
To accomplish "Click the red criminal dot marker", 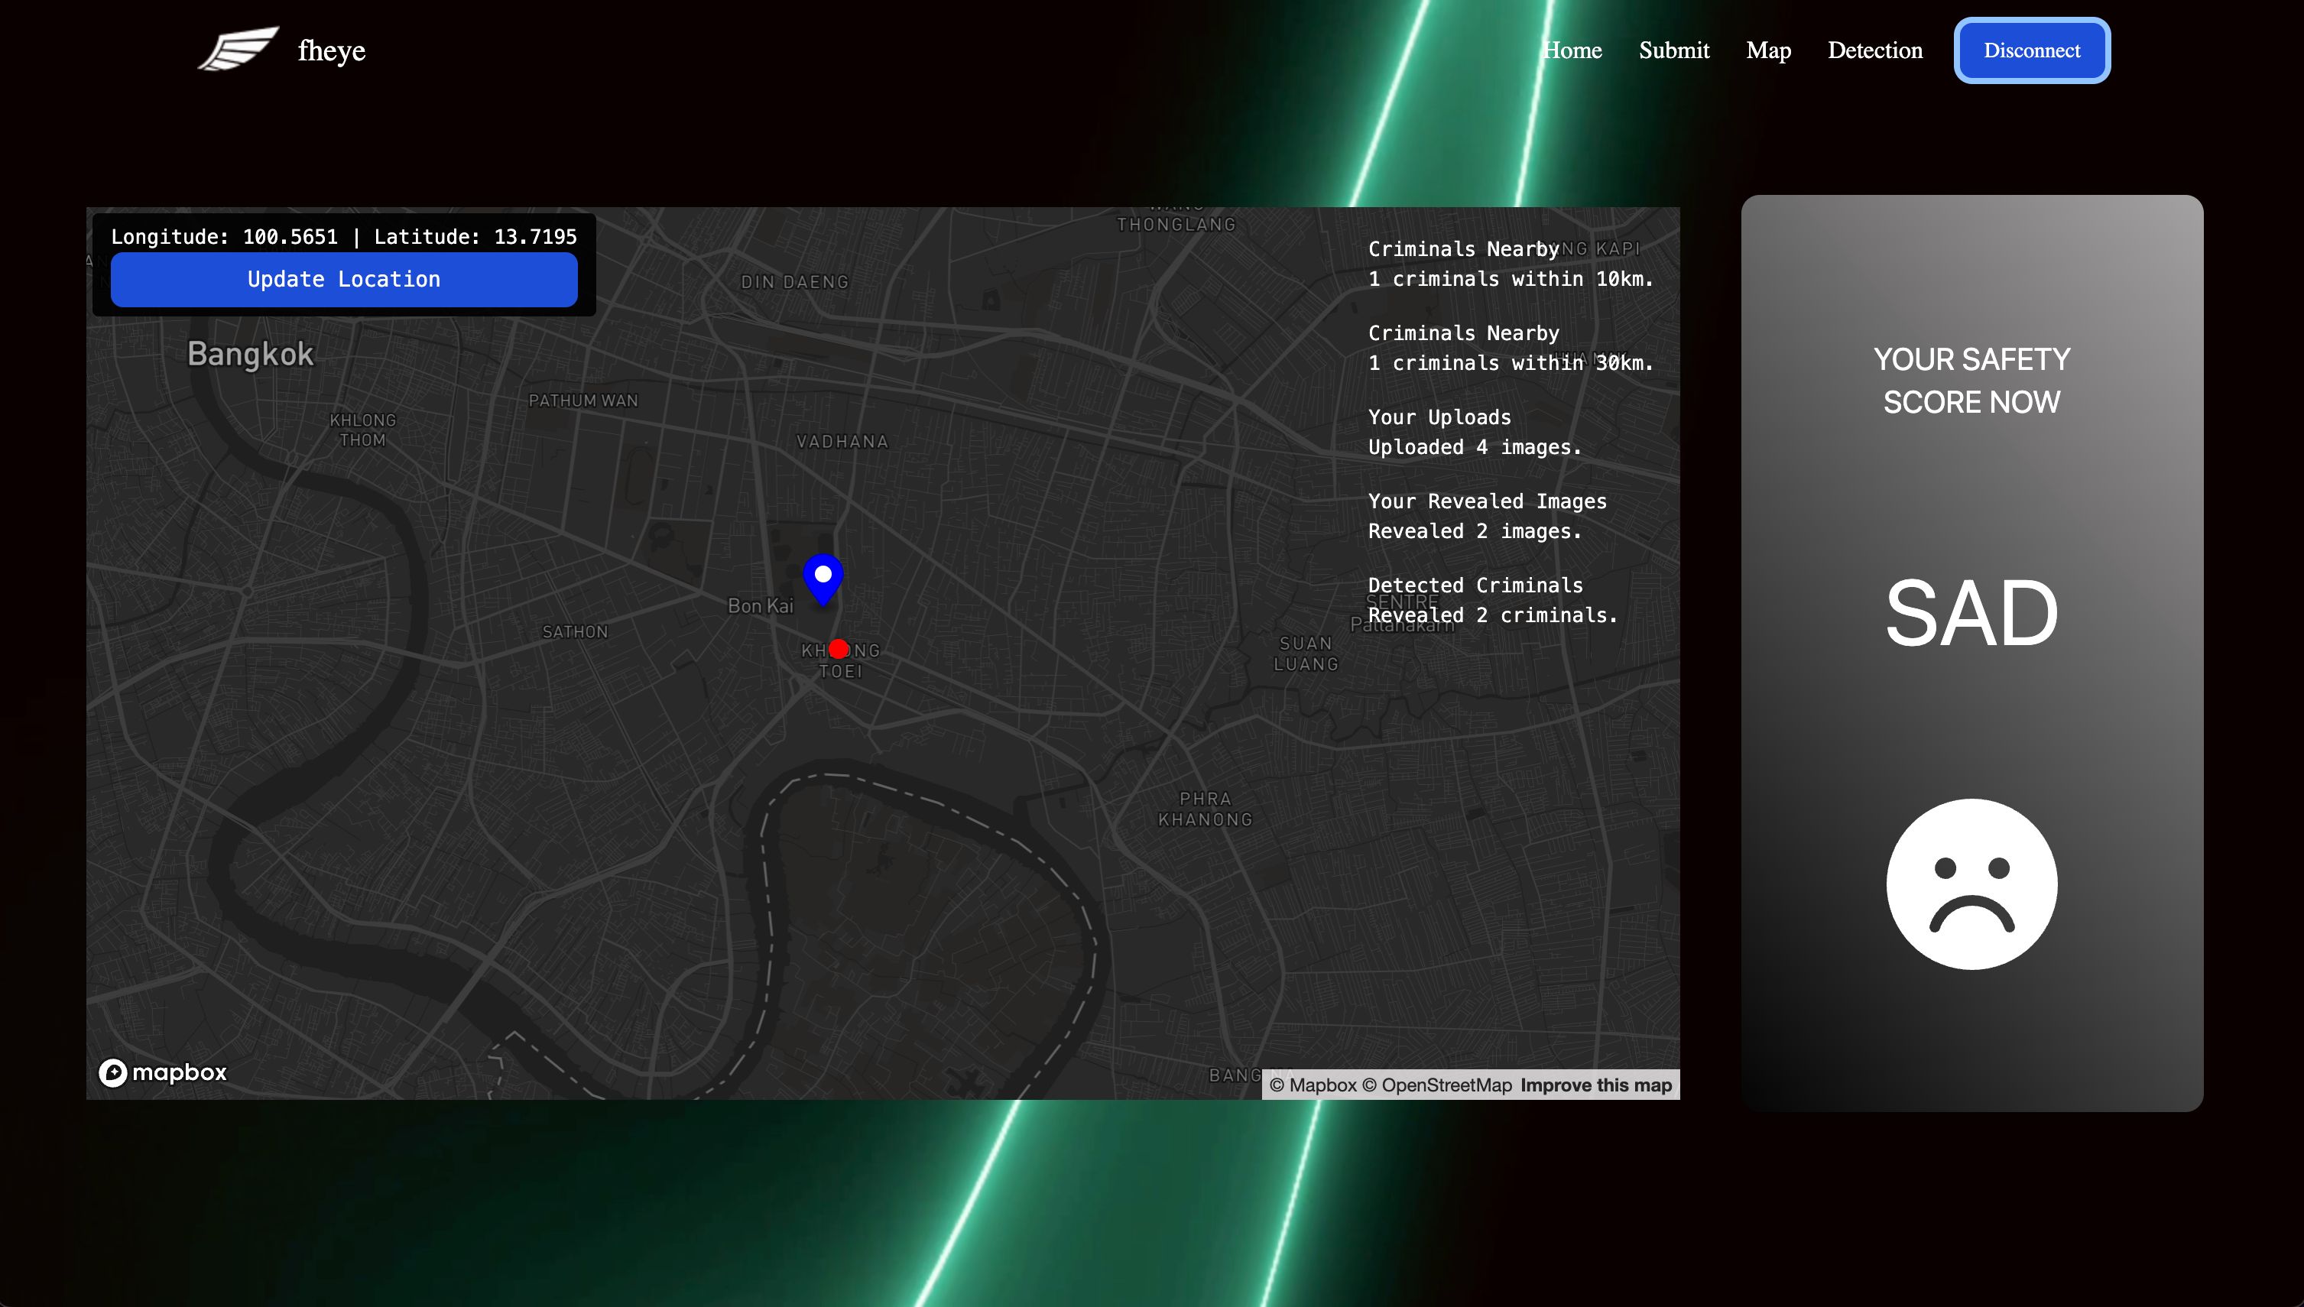I will click(x=839, y=648).
